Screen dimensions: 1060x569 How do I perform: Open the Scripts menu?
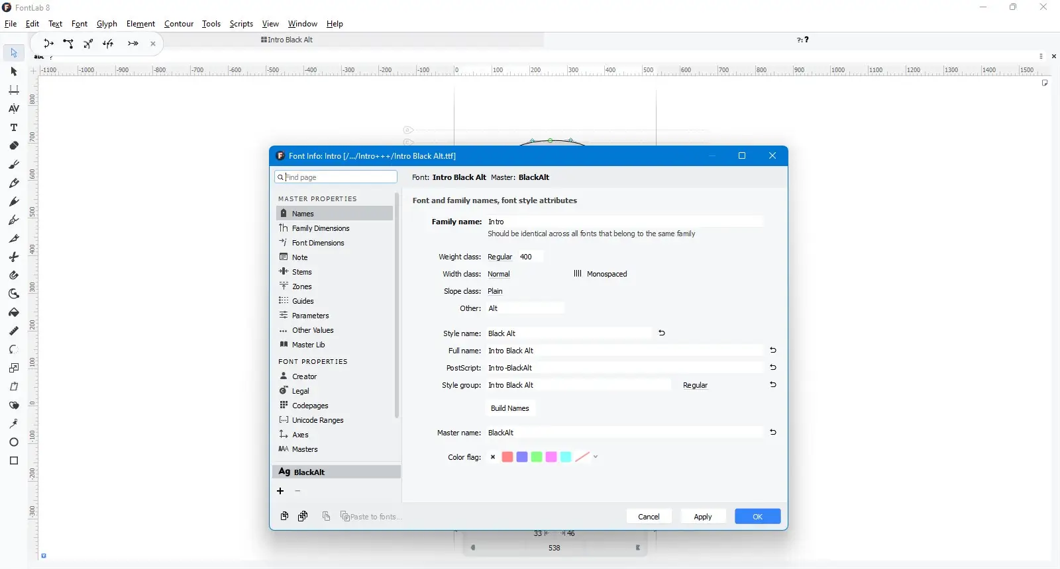pos(241,24)
